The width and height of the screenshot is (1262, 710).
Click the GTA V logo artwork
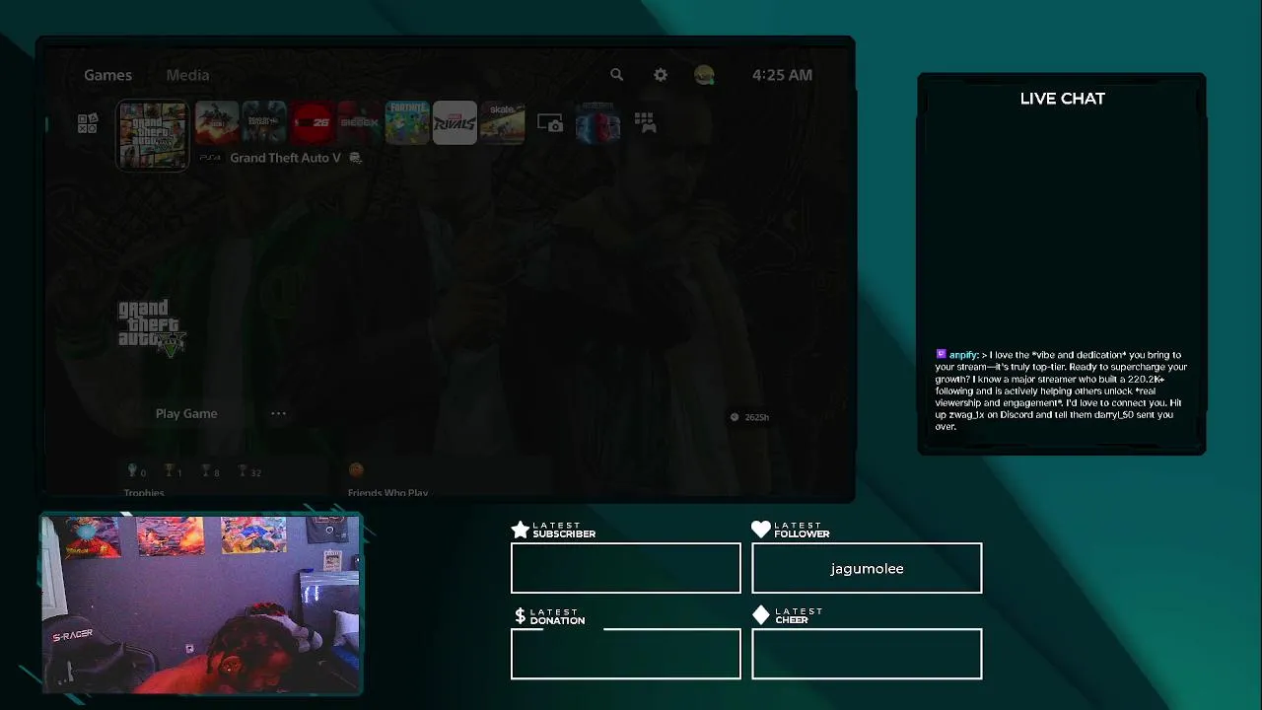152,327
